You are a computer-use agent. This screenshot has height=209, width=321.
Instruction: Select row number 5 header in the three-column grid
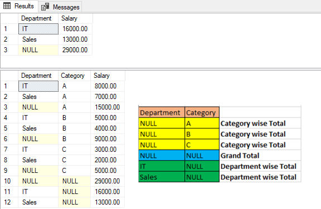9,128
